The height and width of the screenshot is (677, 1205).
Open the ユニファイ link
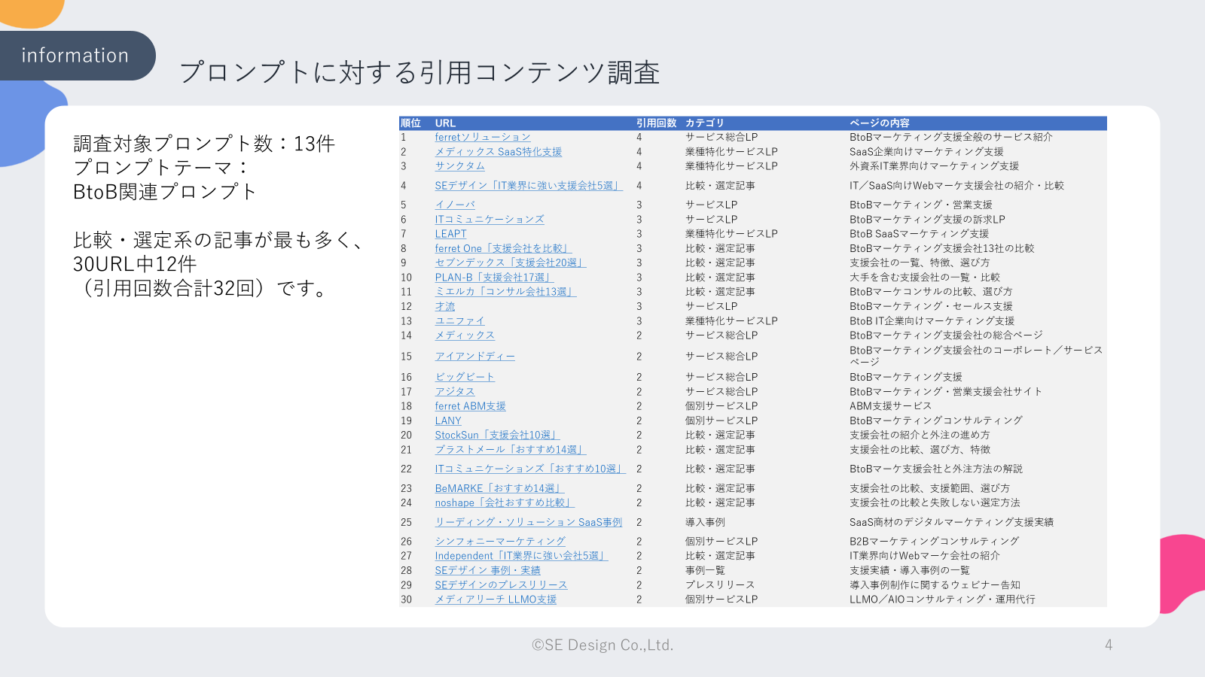pyautogui.click(x=459, y=321)
